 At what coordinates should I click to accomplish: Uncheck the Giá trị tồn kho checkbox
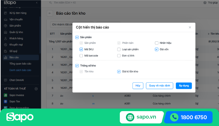pos(119,72)
